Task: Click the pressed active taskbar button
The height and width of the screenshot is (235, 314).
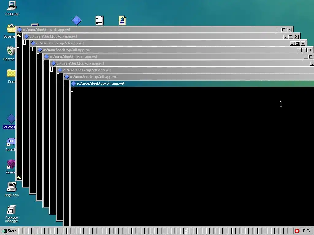Action: point(186,231)
